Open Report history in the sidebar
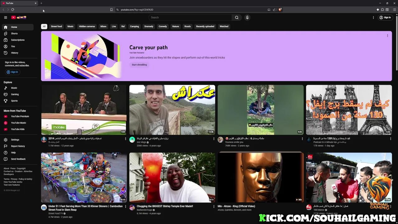 (17, 146)
